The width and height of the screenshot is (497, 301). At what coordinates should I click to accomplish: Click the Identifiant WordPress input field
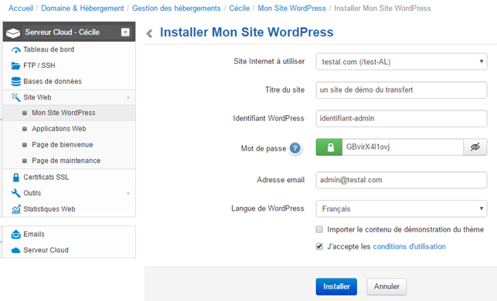[x=401, y=118]
